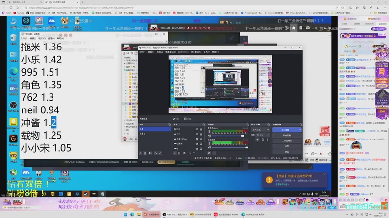
Task: Open Windows Start menu
Action: pos(125,214)
